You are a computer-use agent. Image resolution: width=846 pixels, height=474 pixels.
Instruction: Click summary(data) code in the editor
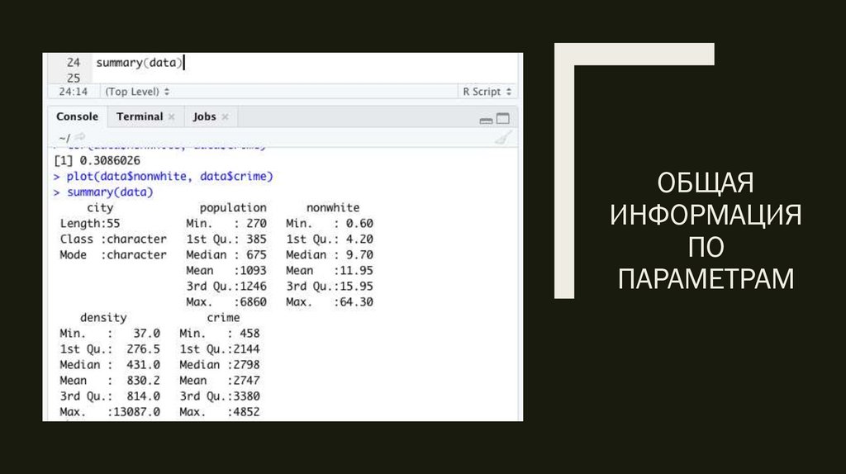139,63
